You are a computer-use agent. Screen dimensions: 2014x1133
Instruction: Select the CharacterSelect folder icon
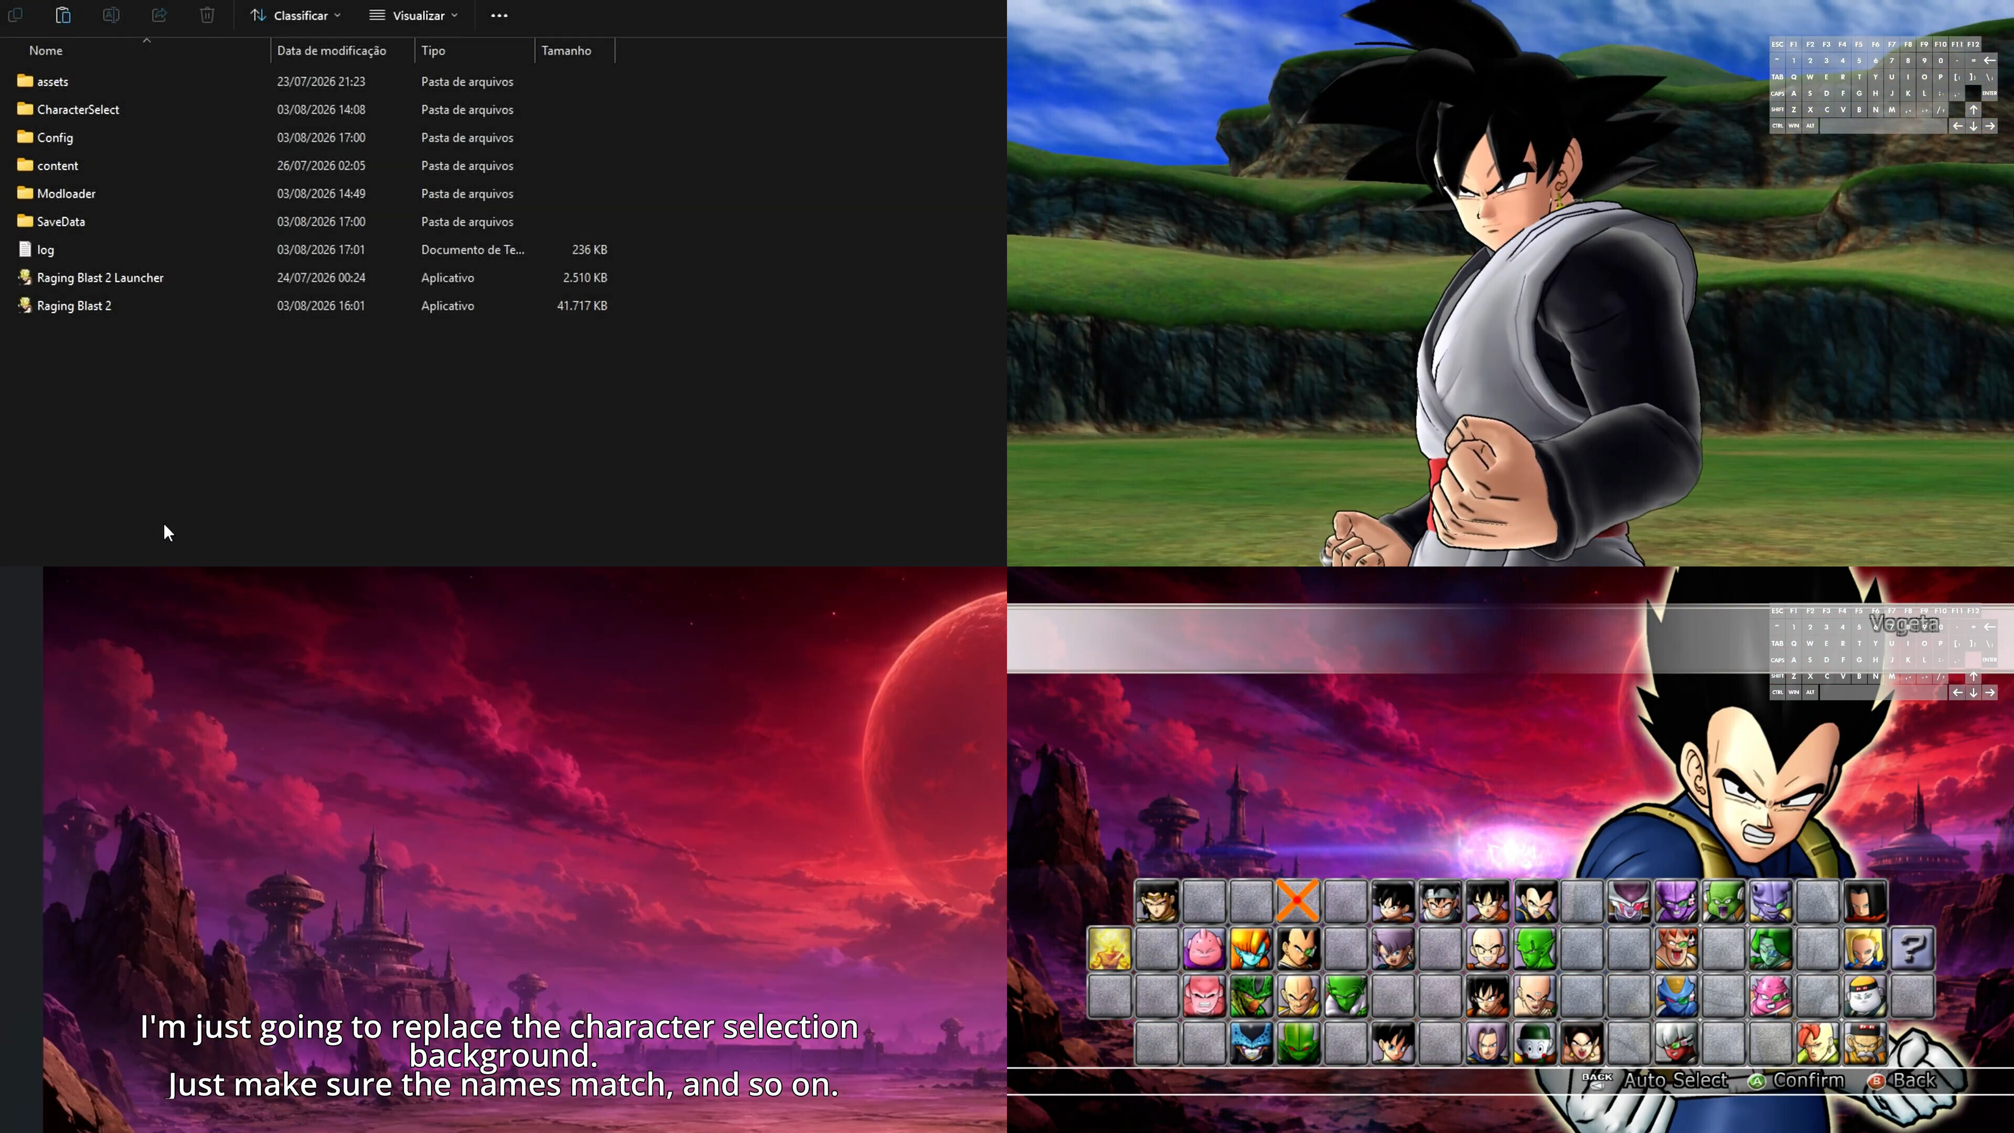tap(25, 109)
